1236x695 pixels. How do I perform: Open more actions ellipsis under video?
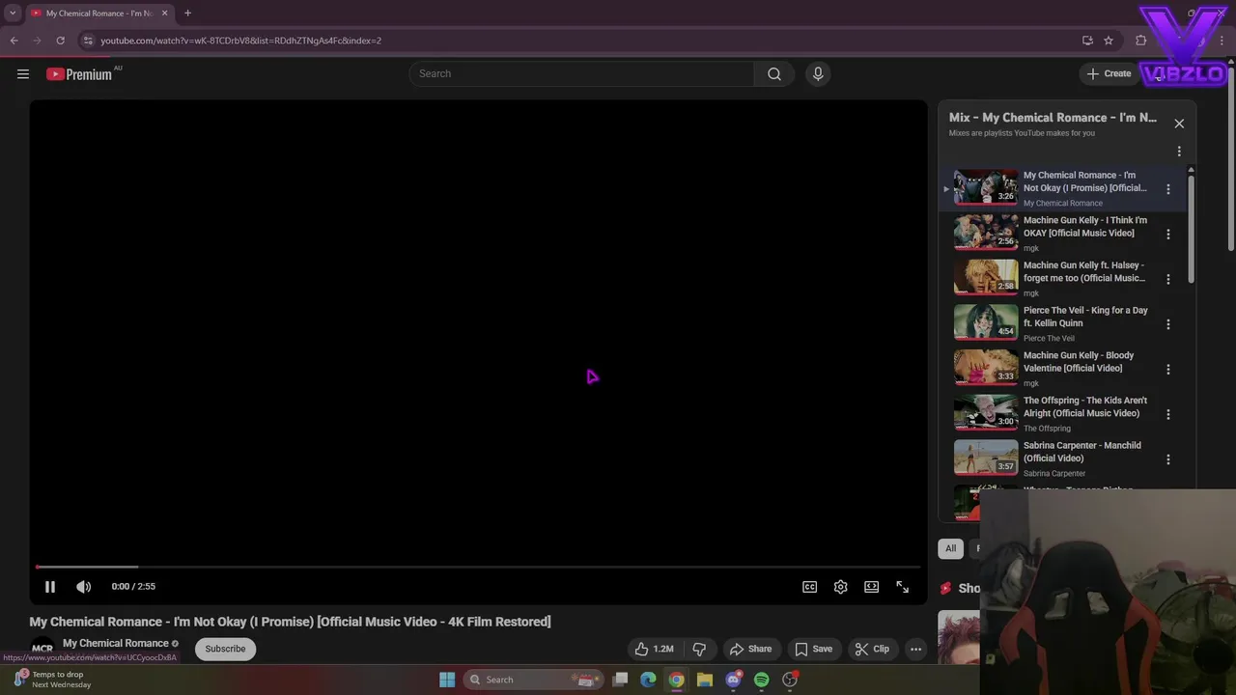coord(916,649)
